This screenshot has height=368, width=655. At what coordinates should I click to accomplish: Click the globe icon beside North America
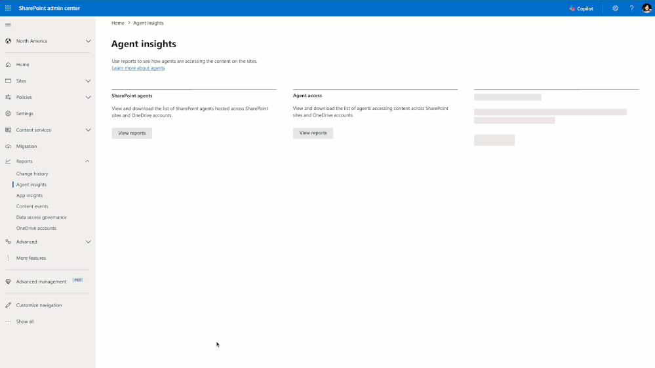click(x=8, y=41)
